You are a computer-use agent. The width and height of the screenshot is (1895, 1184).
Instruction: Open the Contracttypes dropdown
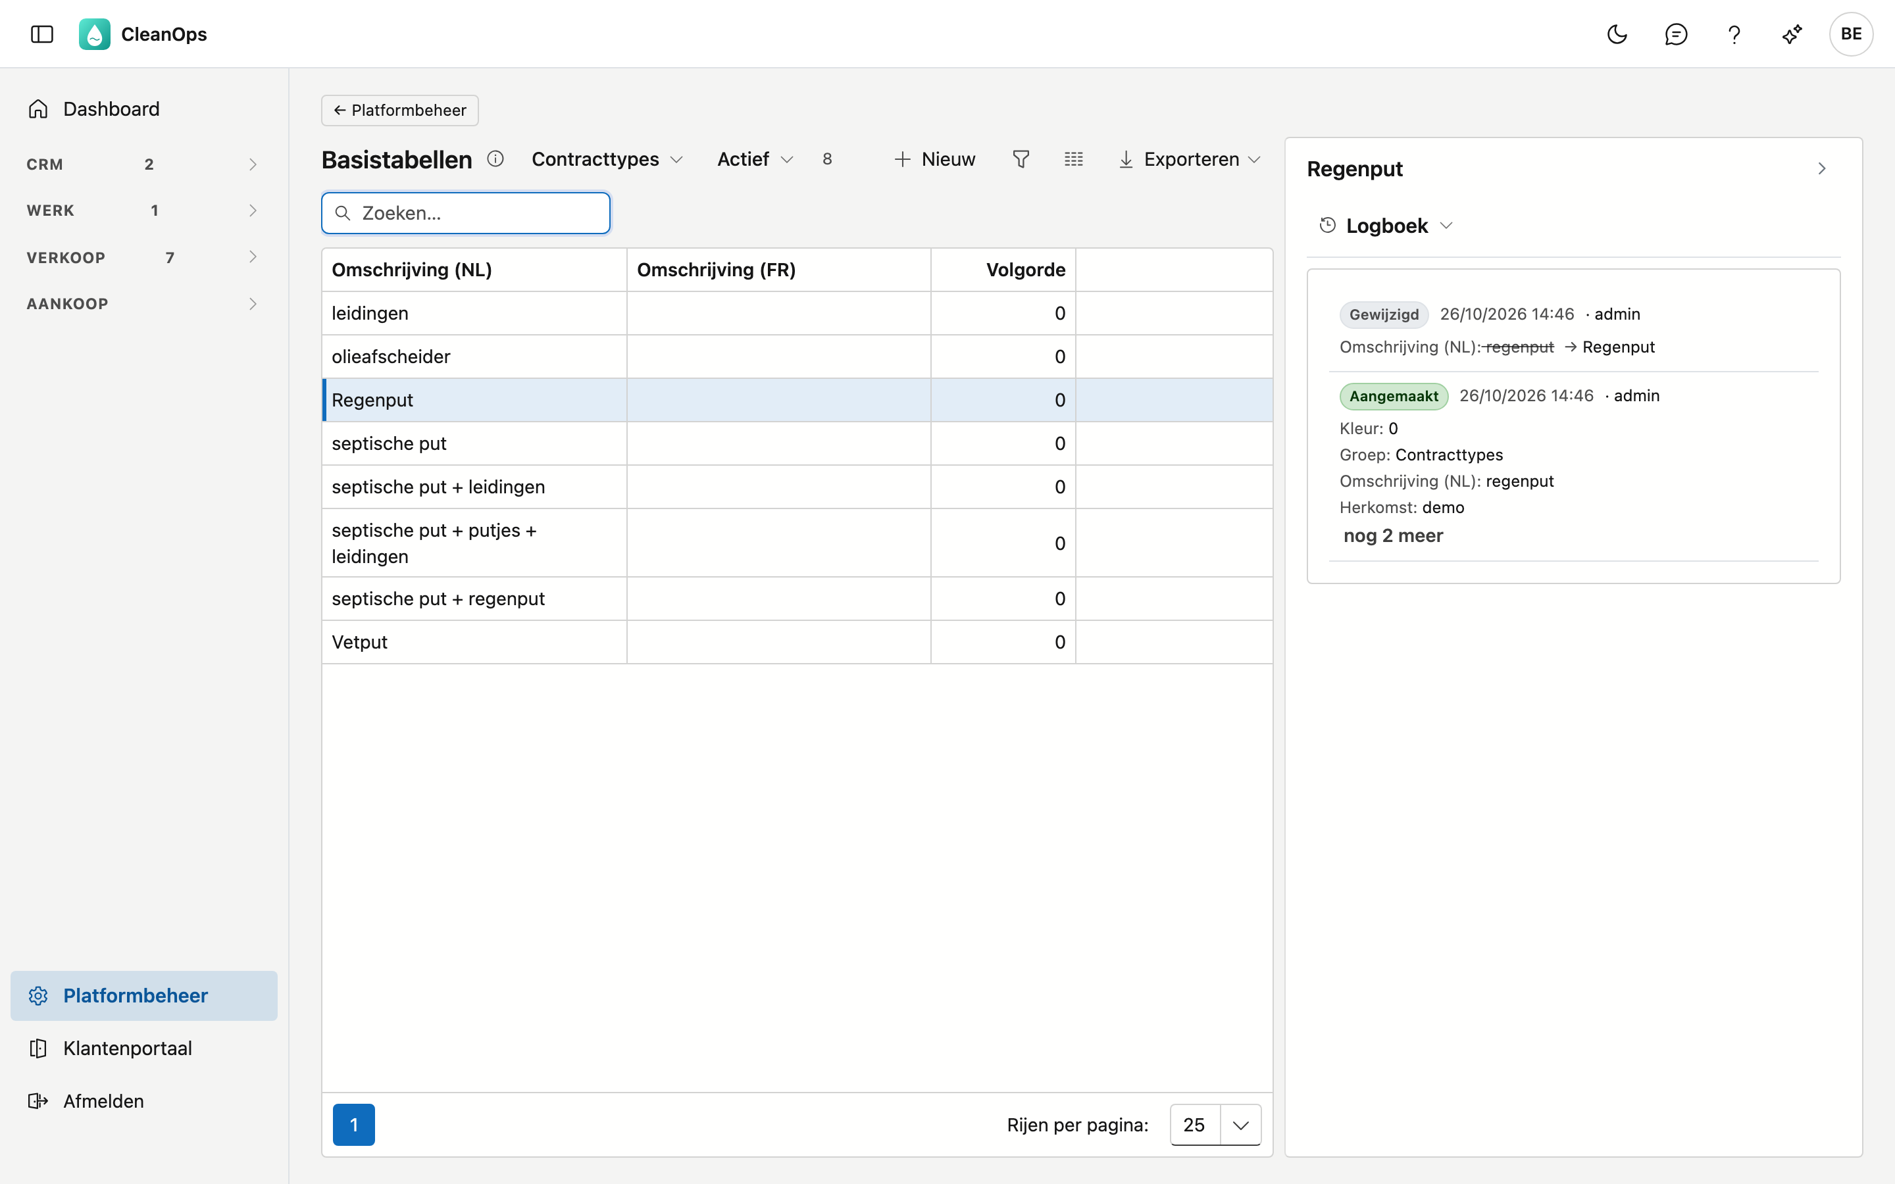[607, 159]
